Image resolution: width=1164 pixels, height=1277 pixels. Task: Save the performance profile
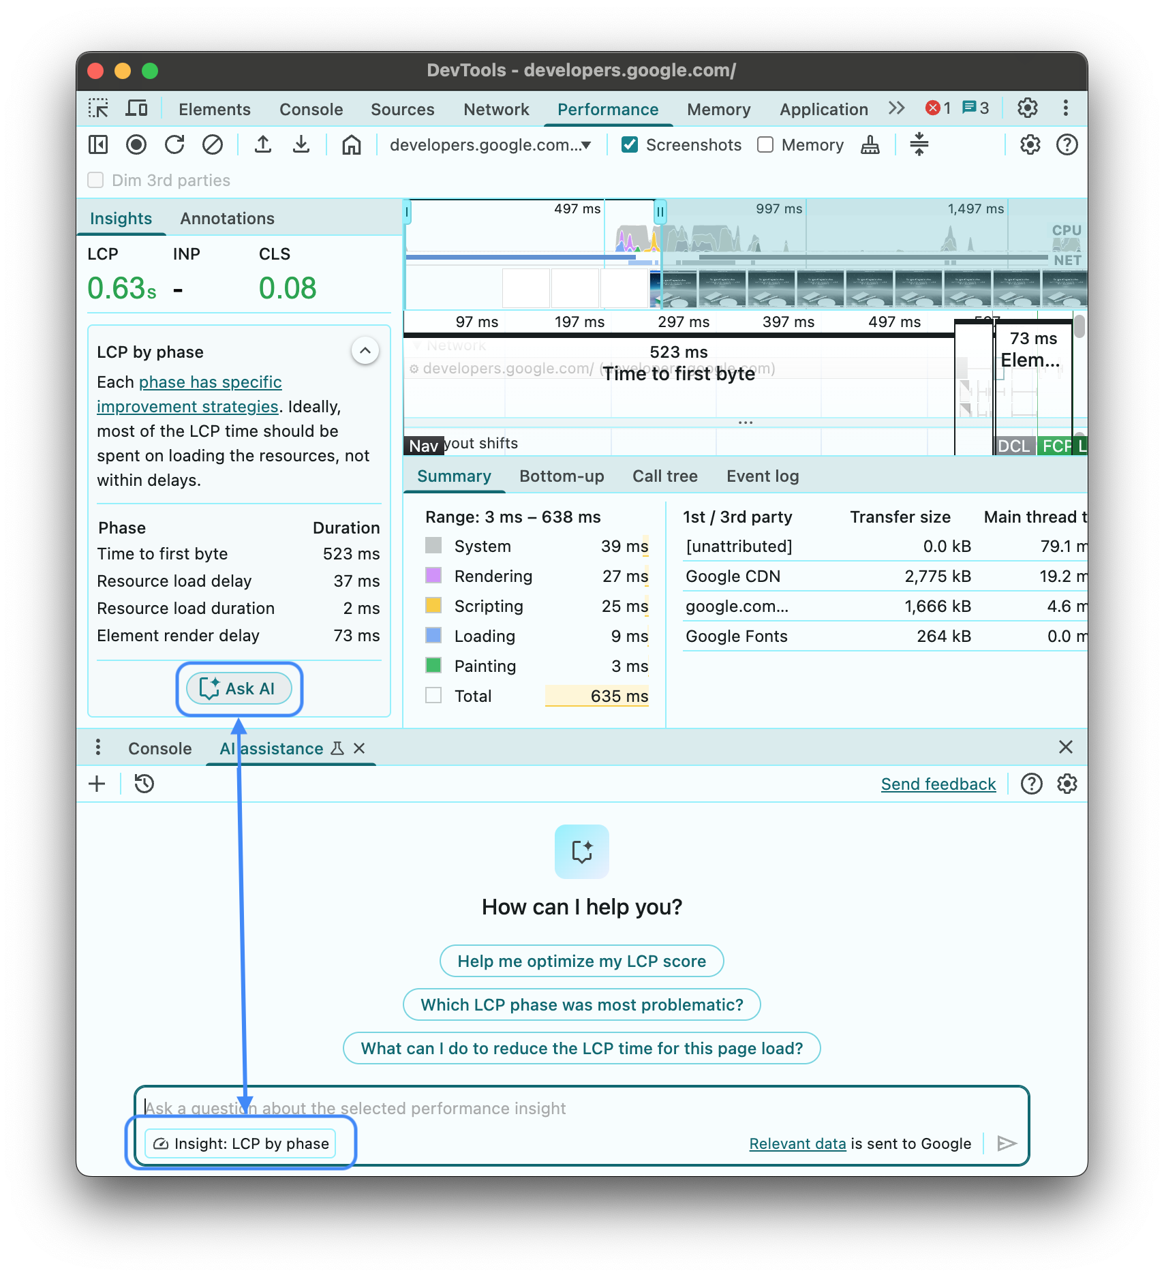pos(301,144)
